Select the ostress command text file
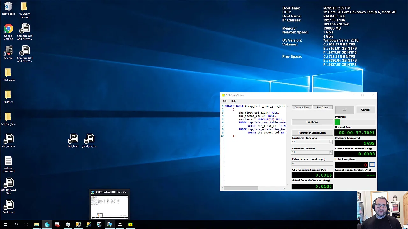408x229 pixels. (8, 164)
